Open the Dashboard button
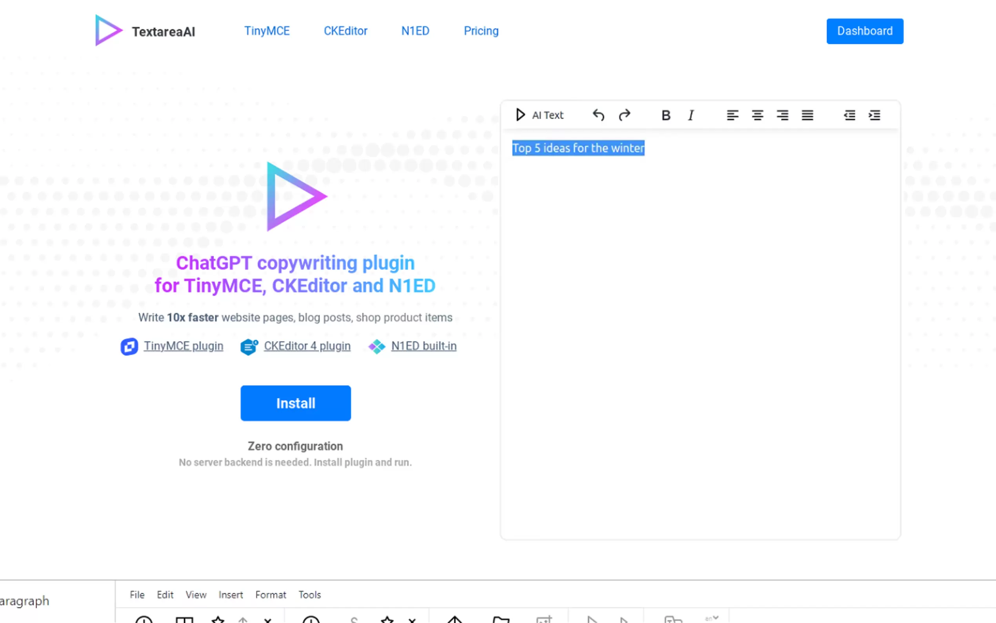This screenshot has height=623, width=996. click(x=865, y=31)
